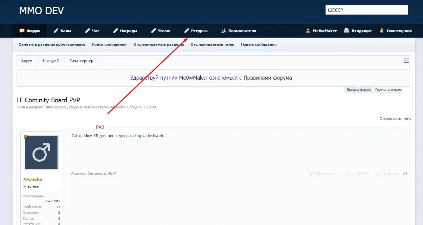
Task: Click the reply icon beside Ответить
Action: pyautogui.click(x=378, y=173)
